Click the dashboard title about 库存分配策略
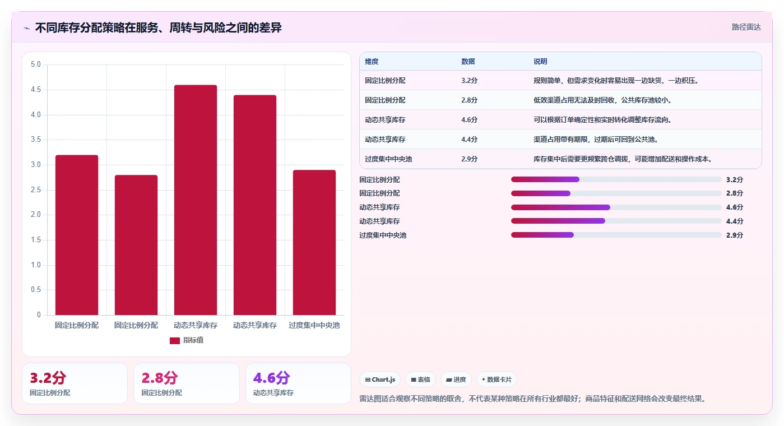The image size is (784, 426). coord(158,27)
